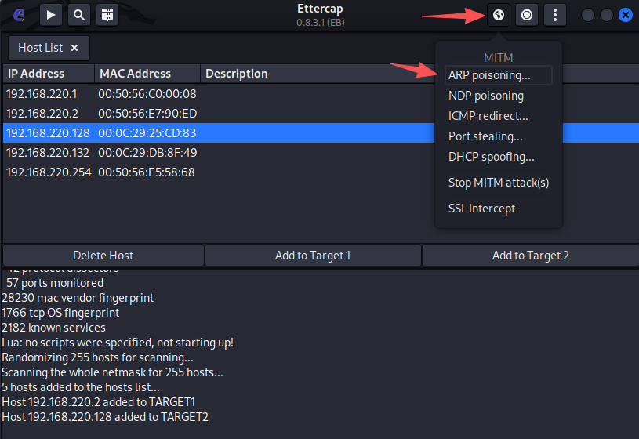This screenshot has width=639, height=439.
Task: Select Port stealing menu entry
Action: tap(499, 136)
